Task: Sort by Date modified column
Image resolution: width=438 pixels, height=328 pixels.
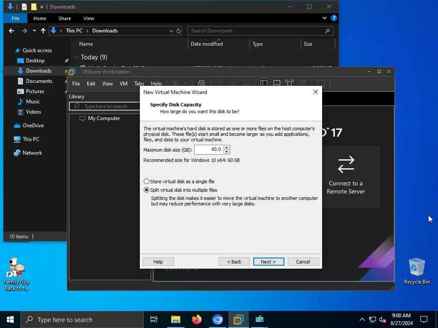Action: [x=219, y=44]
